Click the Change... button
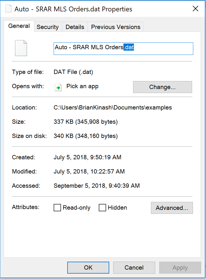Screen dimensions: 206x279 click(x=163, y=87)
